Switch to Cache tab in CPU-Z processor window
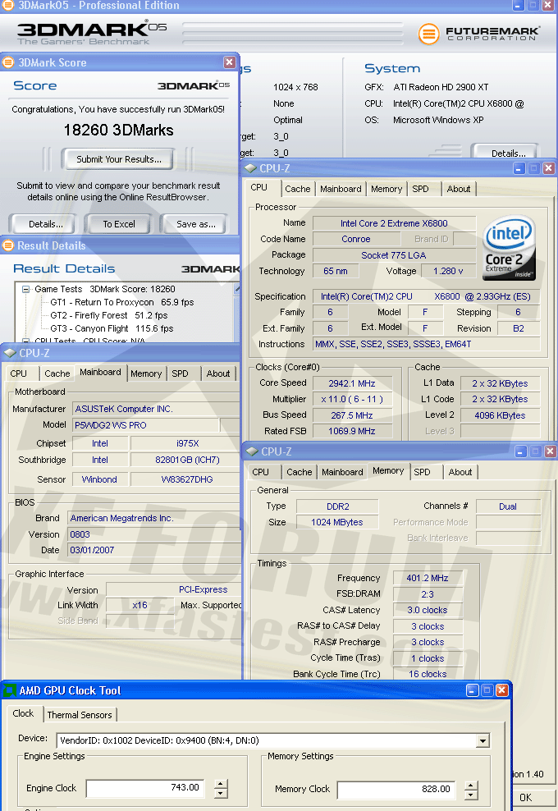558x811 pixels. click(297, 189)
